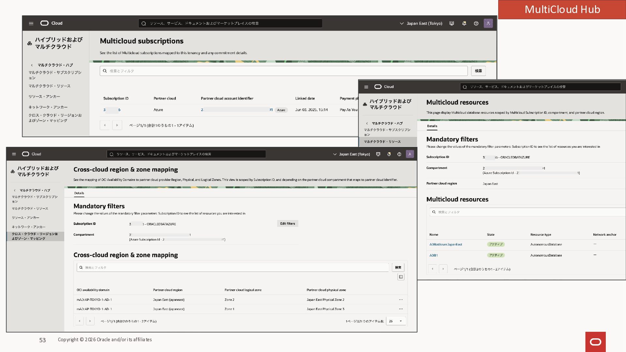The height and width of the screenshot is (352, 626).
Task: Select the Details tab in zone mapping page
Action: pos(79,193)
